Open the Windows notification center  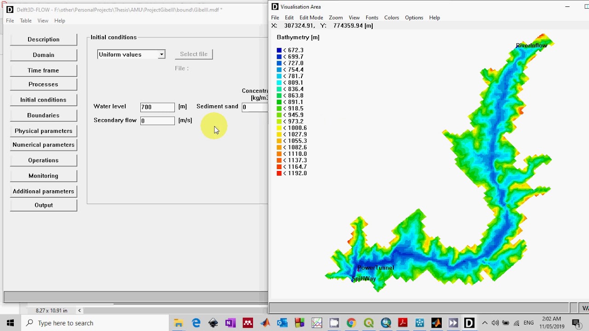577,323
